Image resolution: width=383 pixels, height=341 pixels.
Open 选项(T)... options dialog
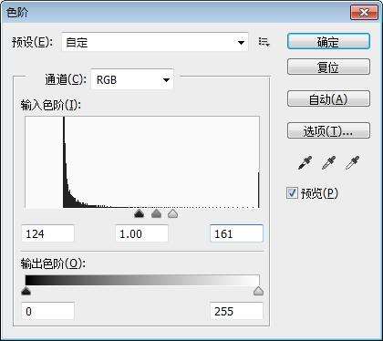[328, 130]
